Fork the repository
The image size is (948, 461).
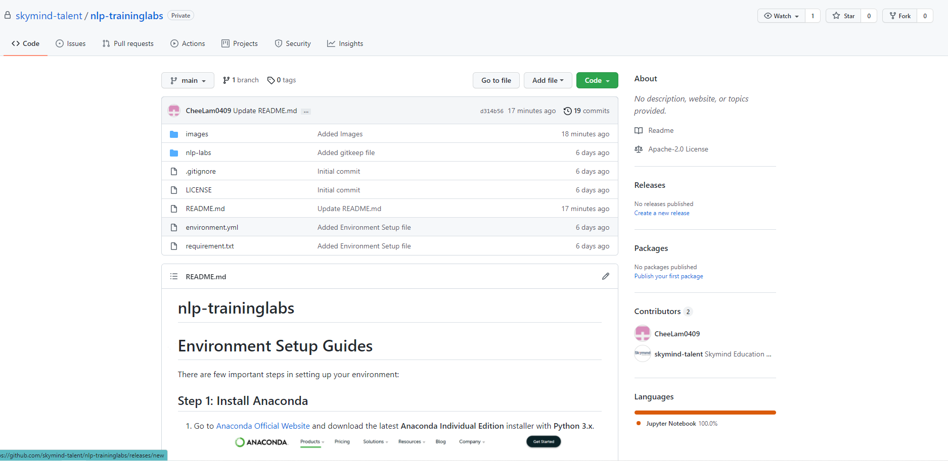coord(900,16)
